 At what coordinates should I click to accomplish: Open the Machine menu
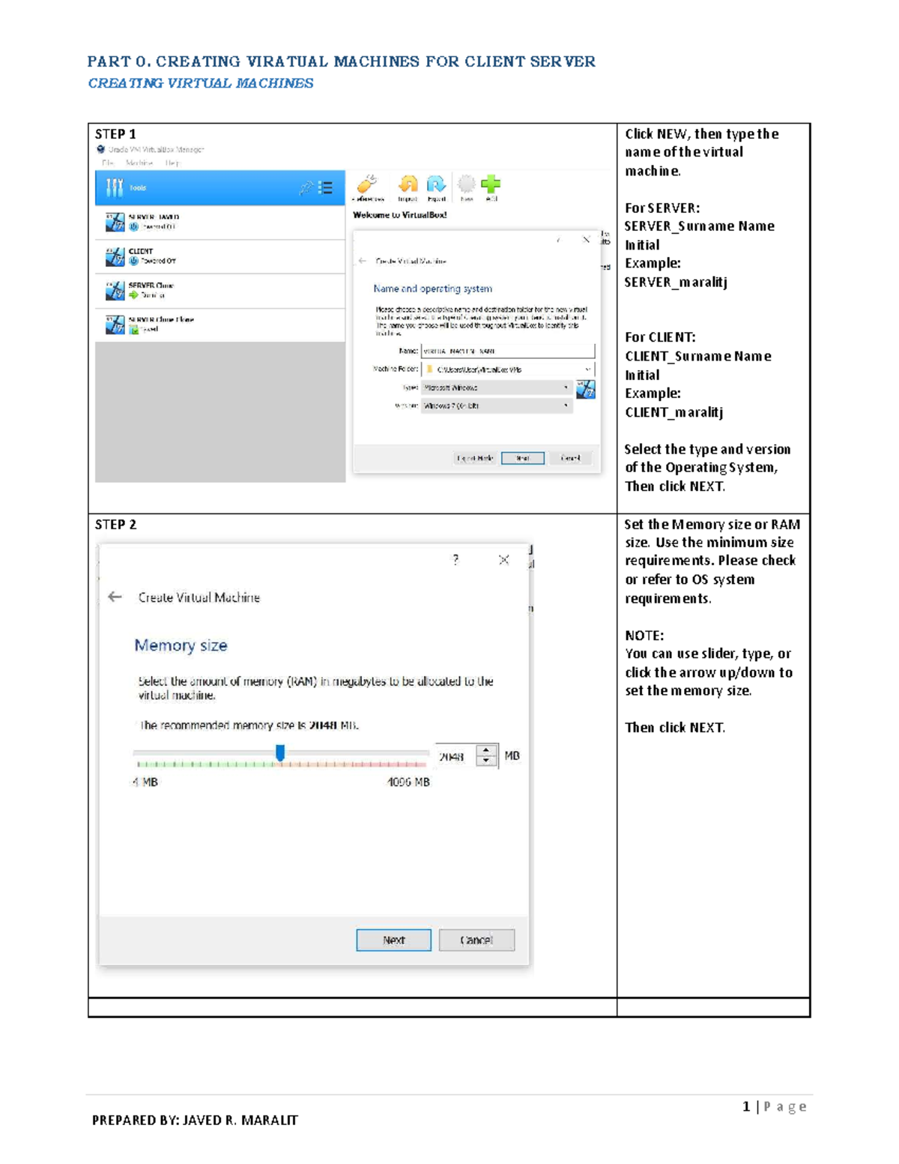click(x=139, y=163)
